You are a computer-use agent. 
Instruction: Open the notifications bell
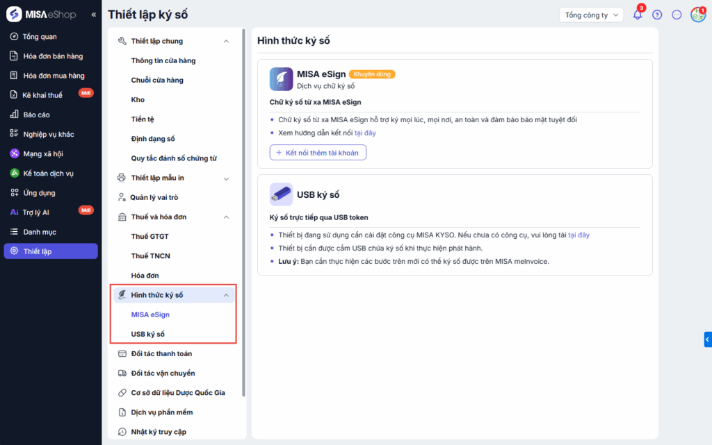638,15
